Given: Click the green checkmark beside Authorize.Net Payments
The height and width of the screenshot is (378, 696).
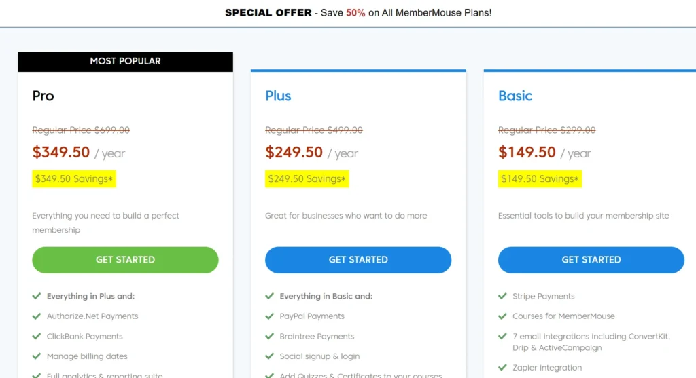Looking at the screenshot, I should [36, 316].
